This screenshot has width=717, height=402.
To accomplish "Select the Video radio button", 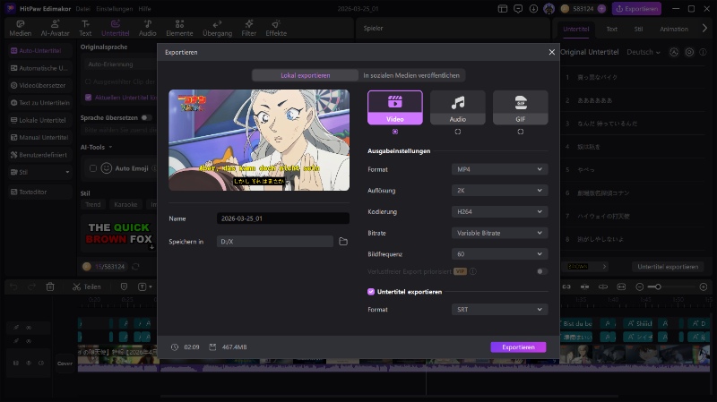I will pyautogui.click(x=395, y=132).
